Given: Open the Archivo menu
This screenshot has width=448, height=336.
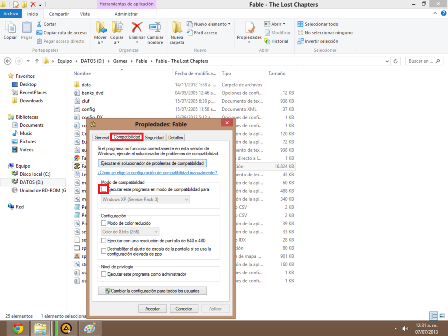Looking at the screenshot, I should (x=11, y=14).
